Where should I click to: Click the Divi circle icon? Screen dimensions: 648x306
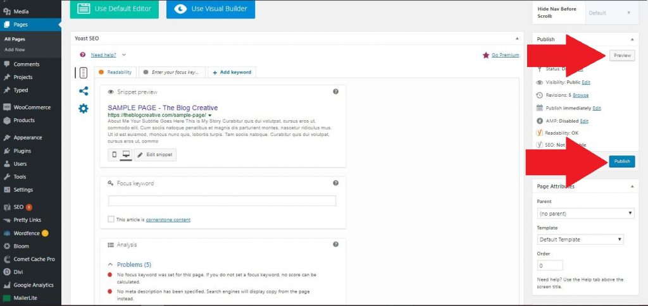[x=6, y=272]
